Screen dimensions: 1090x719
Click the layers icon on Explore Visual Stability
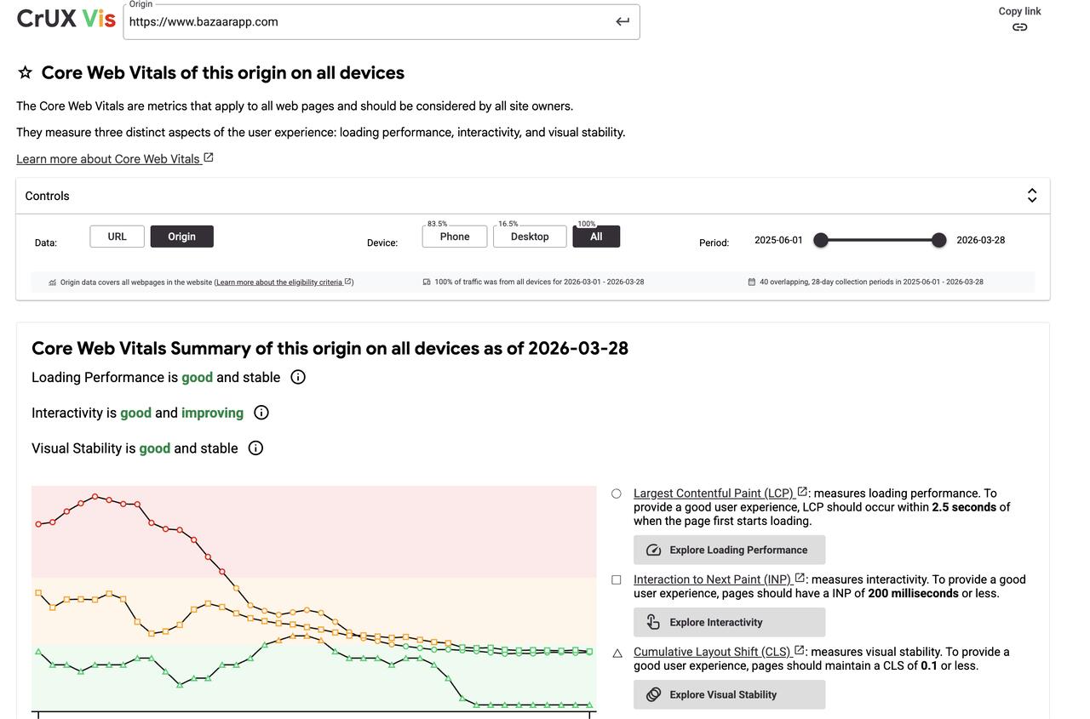[653, 694]
